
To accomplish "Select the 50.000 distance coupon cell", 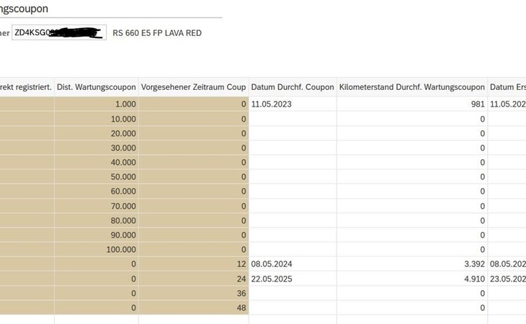I will [x=97, y=177].
